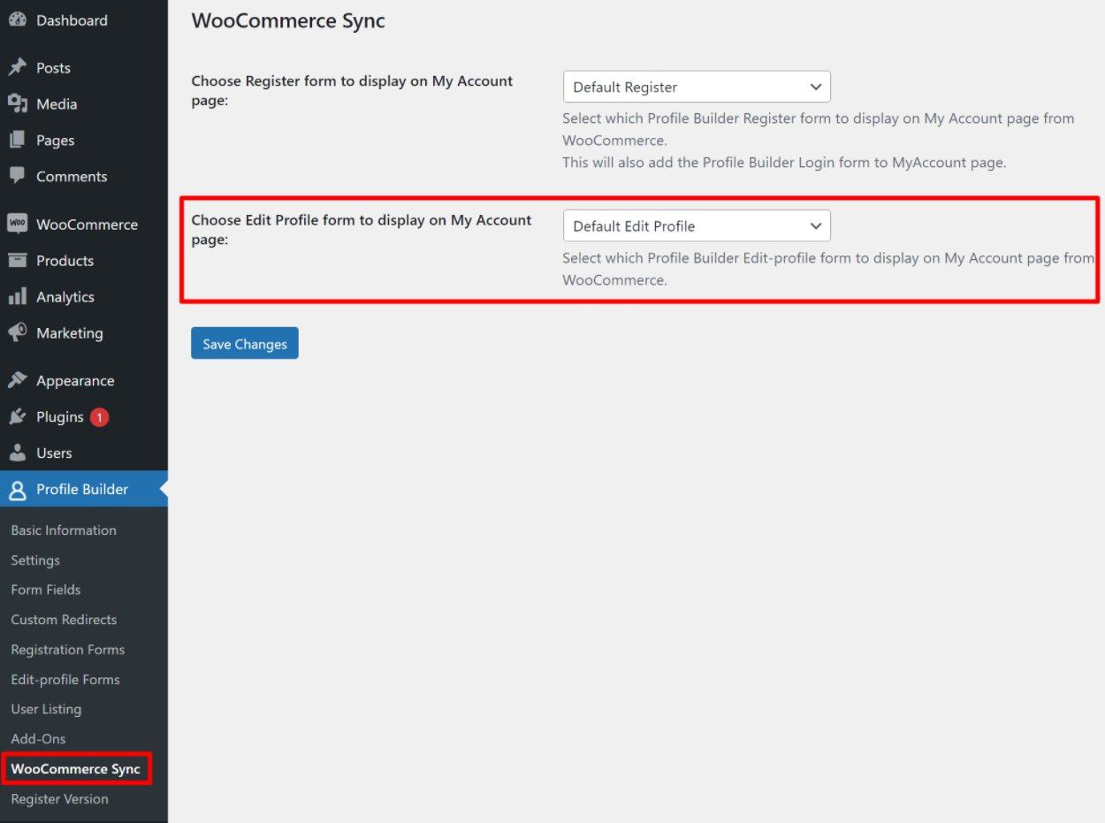Click the Edit-profile form description text
The image size is (1105, 823).
tap(828, 269)
